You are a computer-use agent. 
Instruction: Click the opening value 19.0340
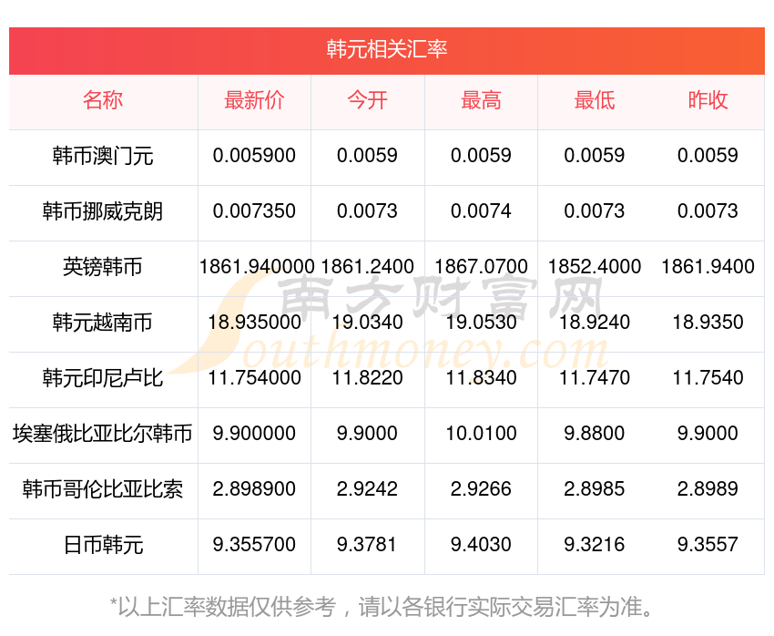click(x=367, y=323)
